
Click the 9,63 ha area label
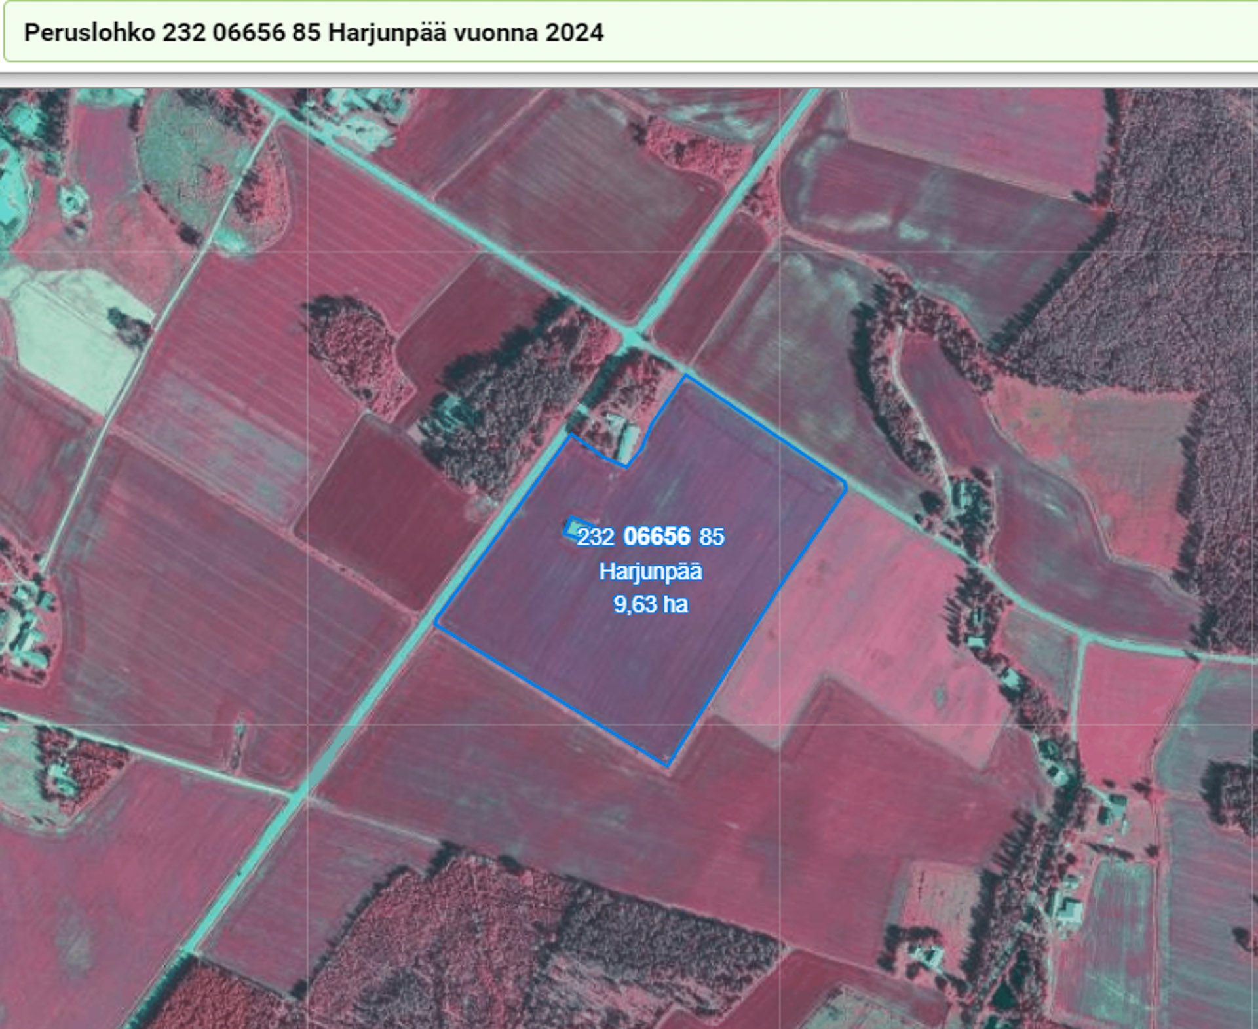[x=651, y=604]
